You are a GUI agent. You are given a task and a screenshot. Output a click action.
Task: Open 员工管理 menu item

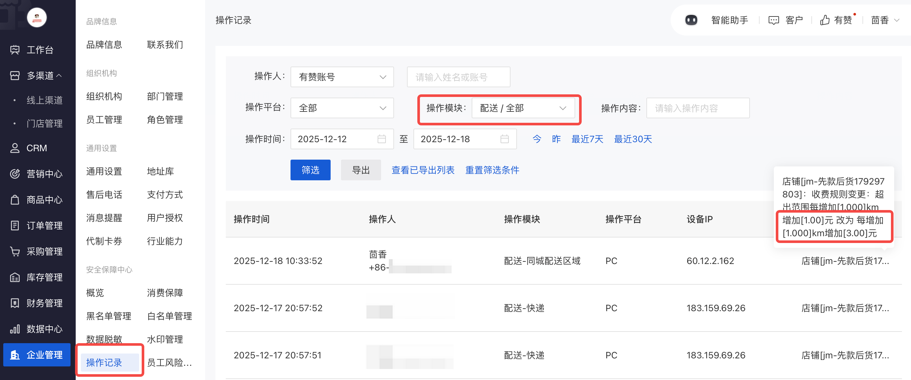[104, 120]
